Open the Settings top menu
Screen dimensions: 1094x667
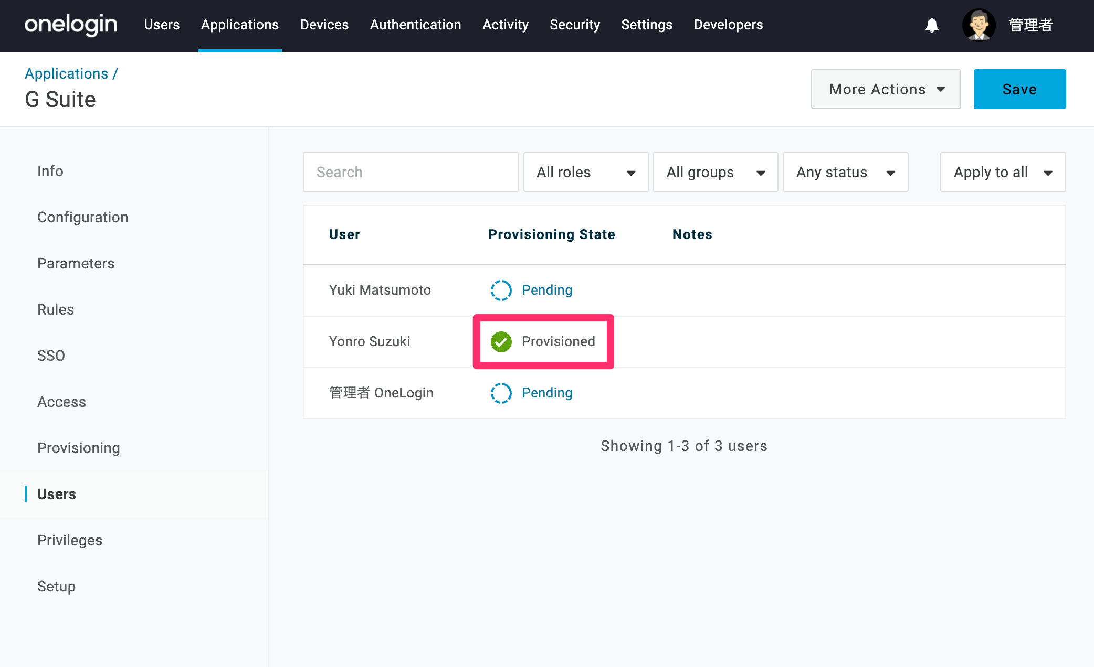click(x=647, y=25)
